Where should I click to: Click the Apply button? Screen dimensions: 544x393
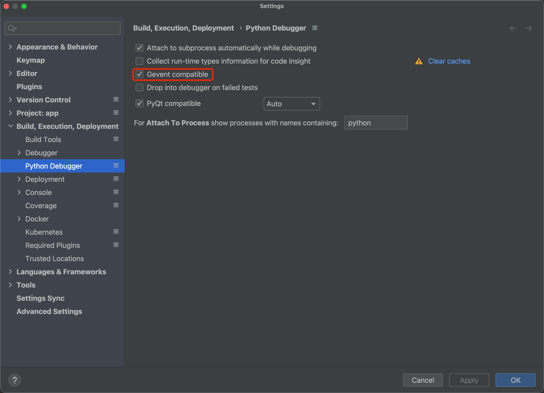[469, 380]
